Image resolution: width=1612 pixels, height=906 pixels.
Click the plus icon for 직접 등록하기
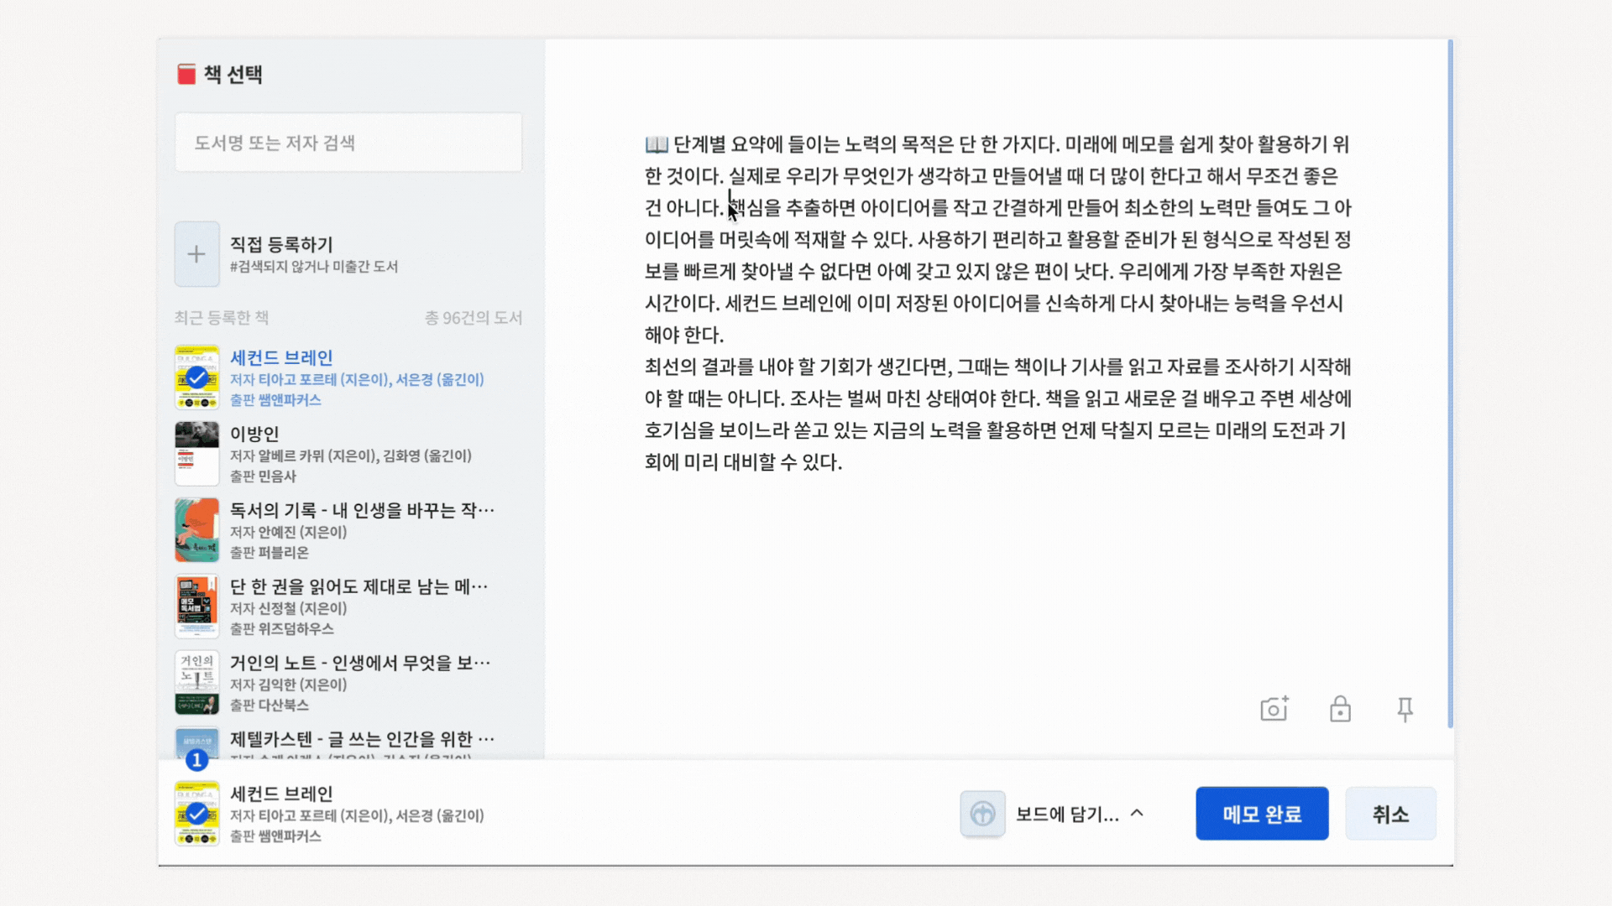(196, 254)
